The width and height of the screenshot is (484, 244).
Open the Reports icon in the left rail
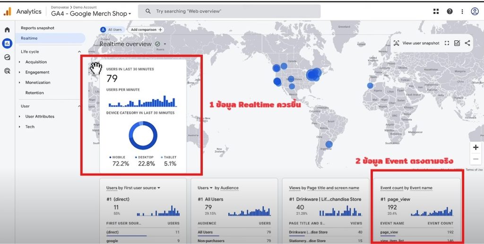click(x=7, y=43)
